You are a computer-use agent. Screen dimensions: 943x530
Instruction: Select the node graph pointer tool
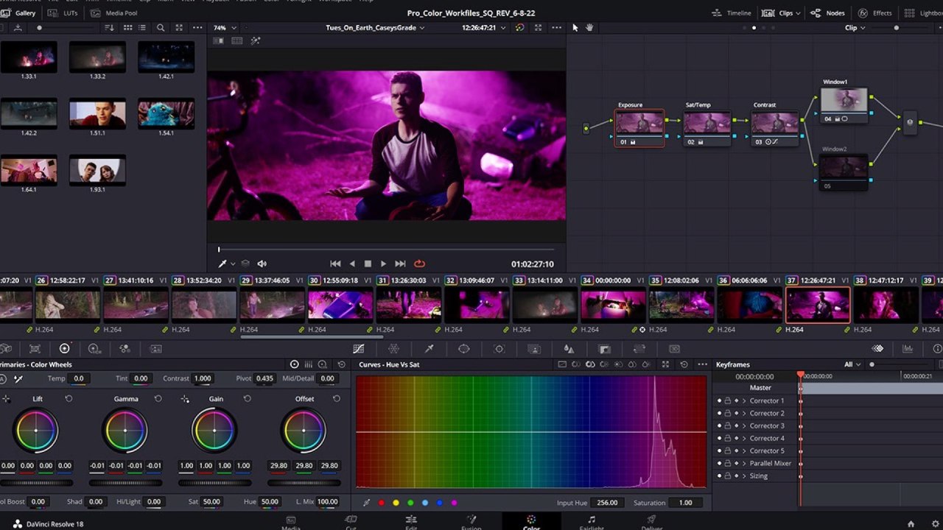575,28
